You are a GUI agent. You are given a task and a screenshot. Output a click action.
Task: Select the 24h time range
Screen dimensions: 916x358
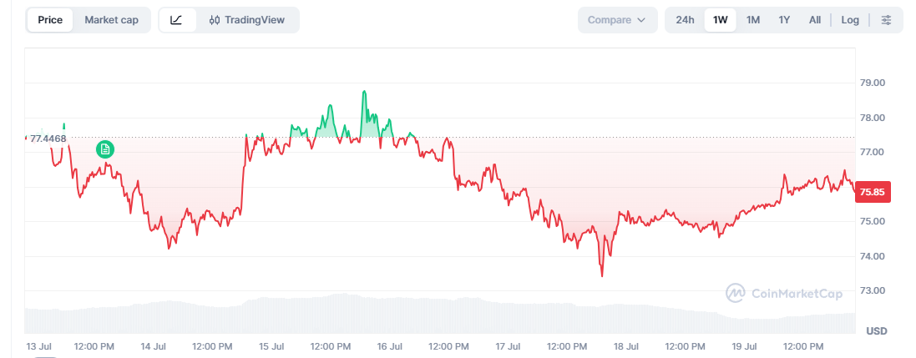(686, 20)
